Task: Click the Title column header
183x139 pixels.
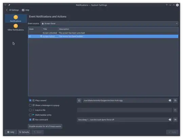Action: 50,29
